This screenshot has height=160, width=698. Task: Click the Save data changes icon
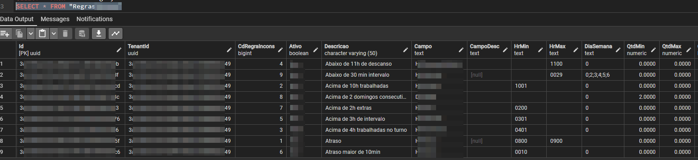[82, 33]
